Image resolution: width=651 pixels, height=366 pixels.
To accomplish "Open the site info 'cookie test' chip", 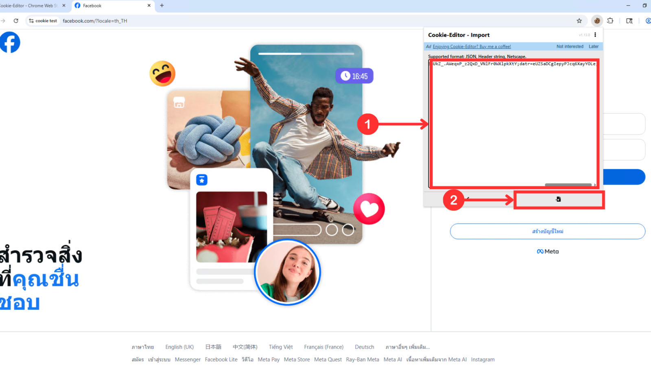I will click(43, 21).
